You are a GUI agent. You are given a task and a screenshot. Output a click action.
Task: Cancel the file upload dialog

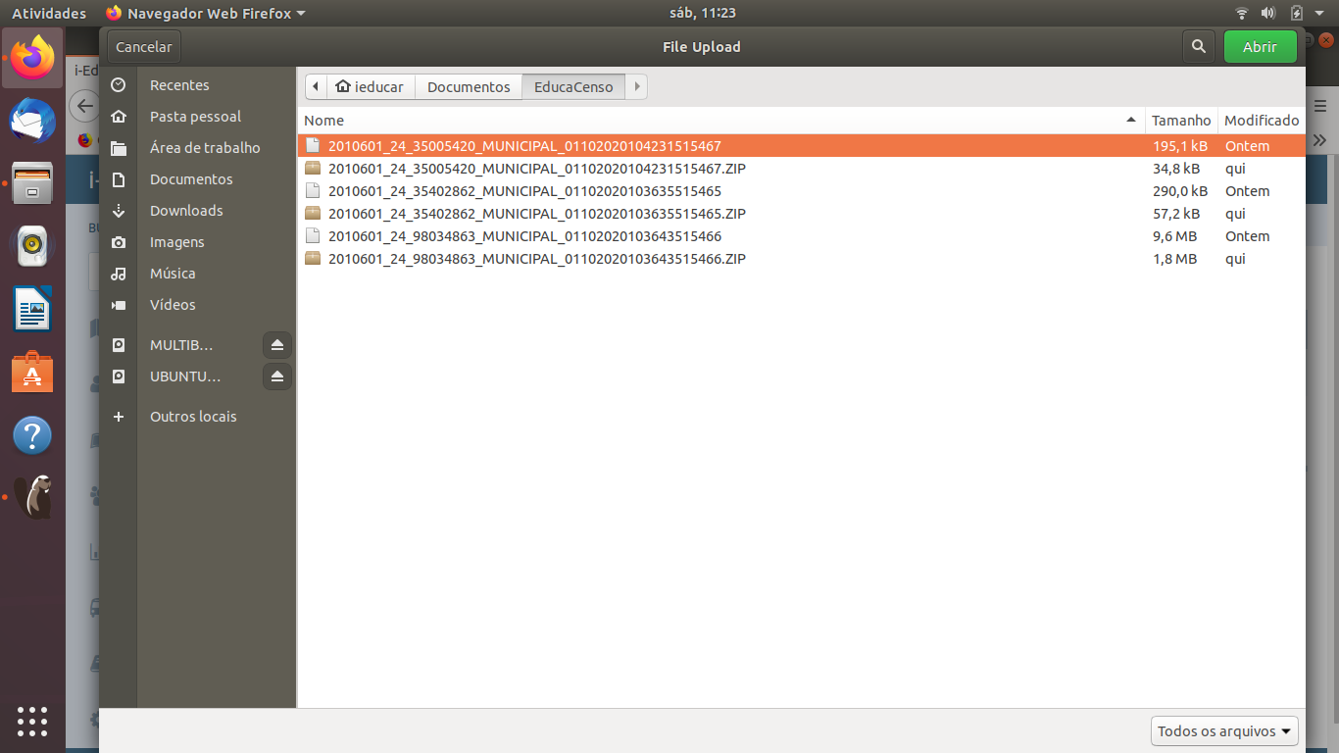[143, 46]
